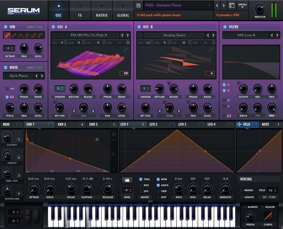
Task: Select next OSC B wavetable
Action: [213, 35]
